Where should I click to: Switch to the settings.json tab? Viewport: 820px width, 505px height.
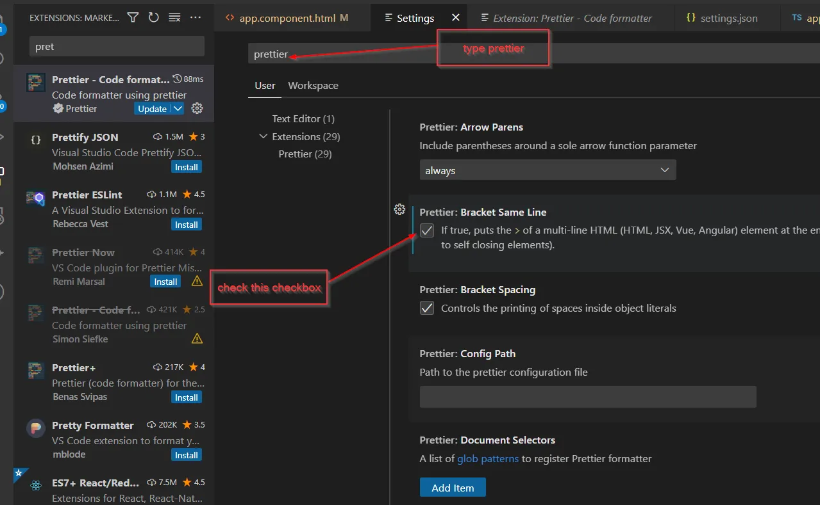729,18
